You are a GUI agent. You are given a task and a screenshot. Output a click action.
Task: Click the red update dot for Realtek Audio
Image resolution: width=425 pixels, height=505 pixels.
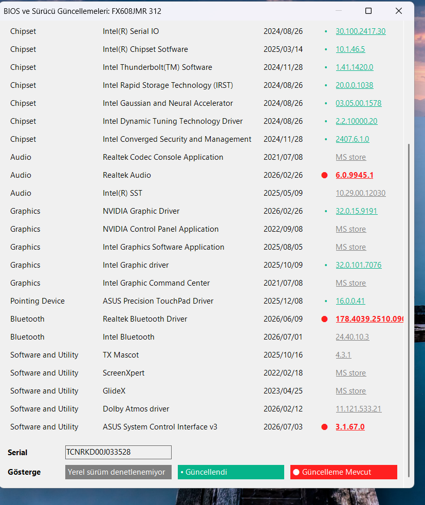324,175
